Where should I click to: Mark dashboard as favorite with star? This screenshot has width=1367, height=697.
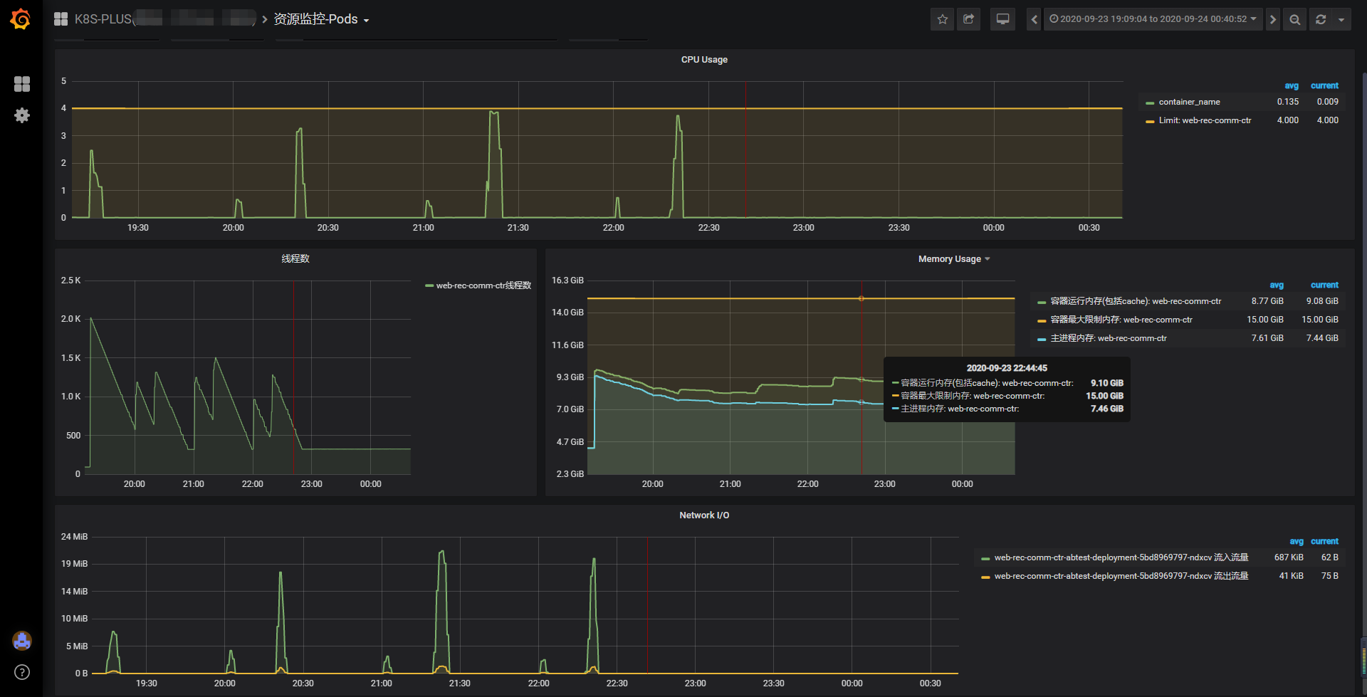943,19
